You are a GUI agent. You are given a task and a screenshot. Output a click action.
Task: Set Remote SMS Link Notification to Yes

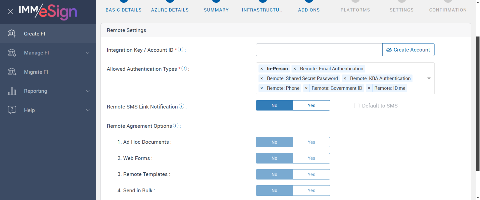coord(311,105)
